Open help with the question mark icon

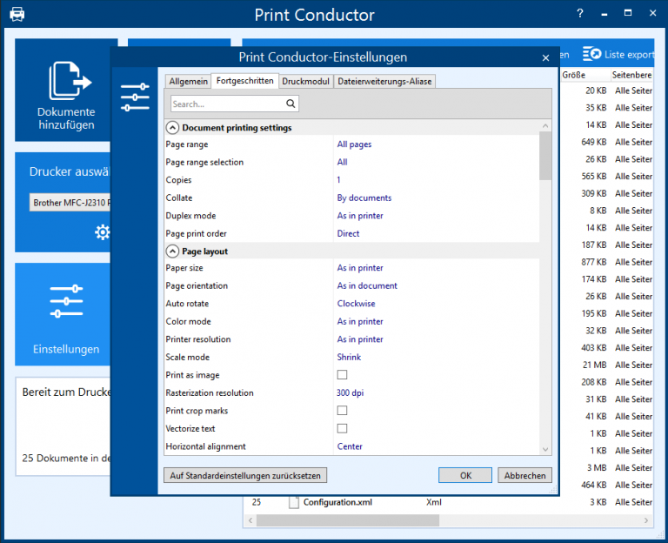580,14
